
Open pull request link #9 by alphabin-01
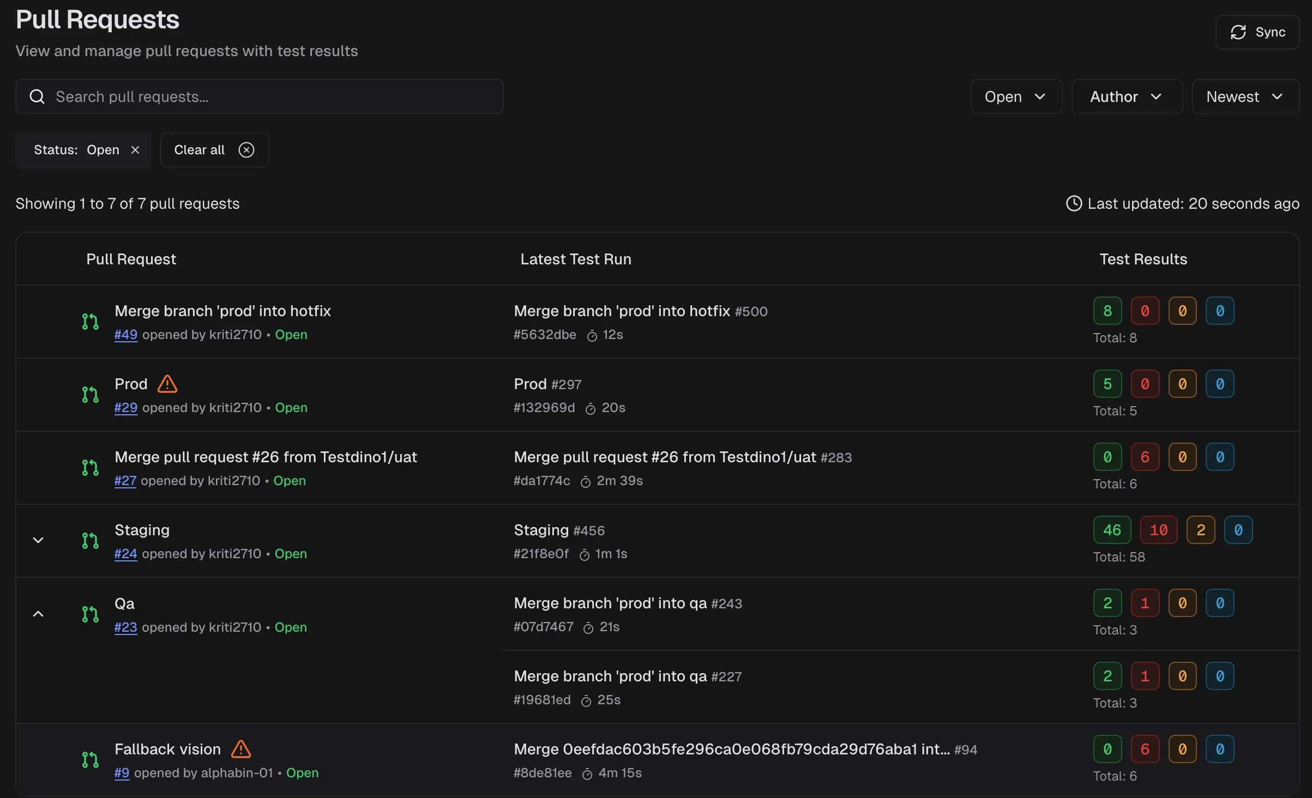pyautogui.click(x=121, y=773)
